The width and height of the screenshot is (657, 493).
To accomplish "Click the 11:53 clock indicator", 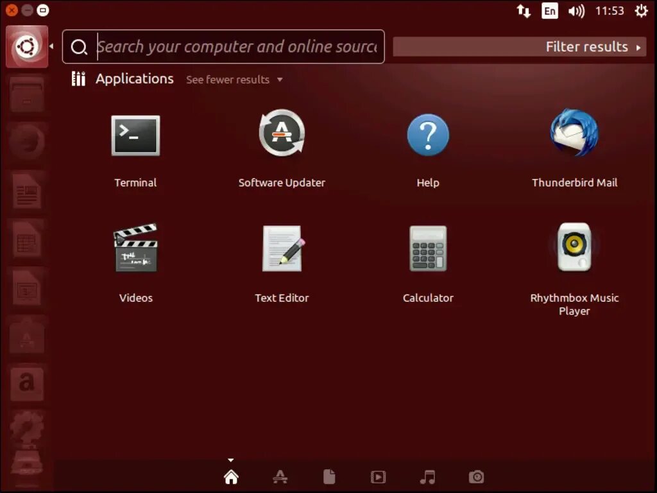I will click(610, 11).
